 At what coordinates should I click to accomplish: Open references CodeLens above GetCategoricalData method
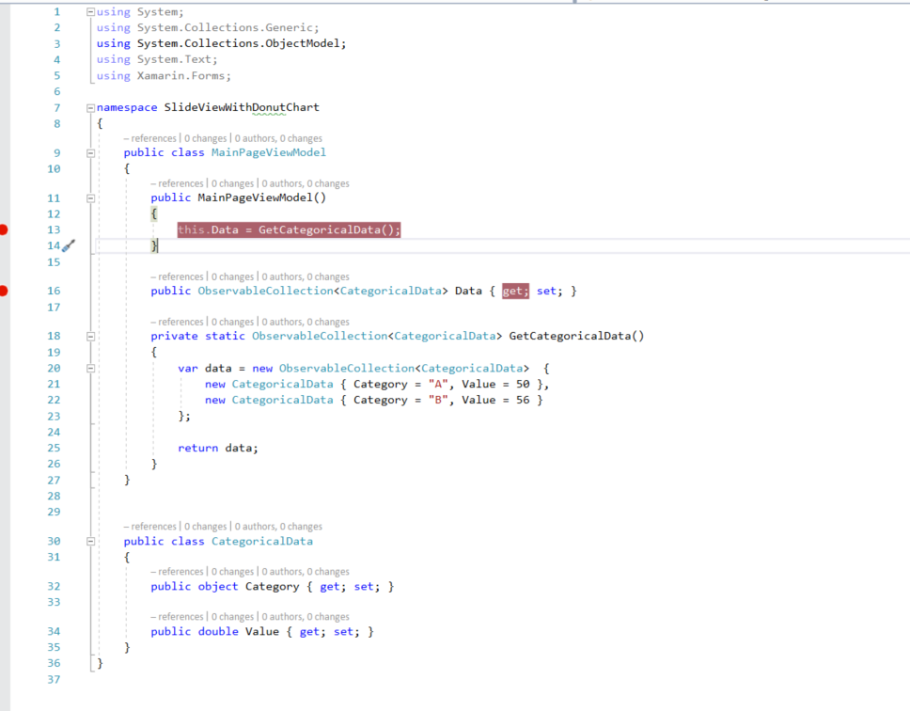tap(177, 322)
